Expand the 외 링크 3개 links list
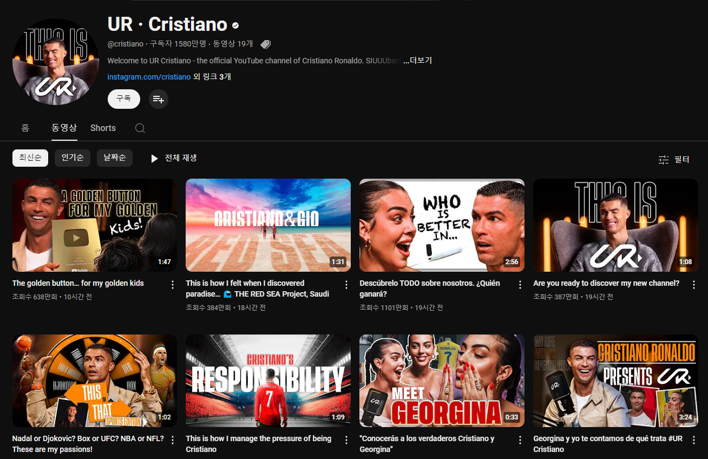 212,77
